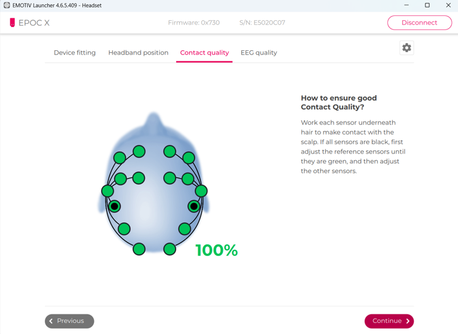The height and width of the screenshot is (334, 458).
Task: Disconnect the EPOC X headset
Action: (419, 23)
